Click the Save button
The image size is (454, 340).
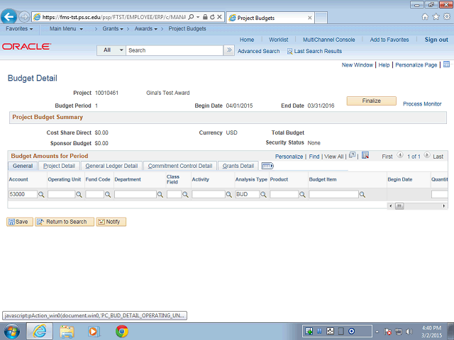click(20, 222)
